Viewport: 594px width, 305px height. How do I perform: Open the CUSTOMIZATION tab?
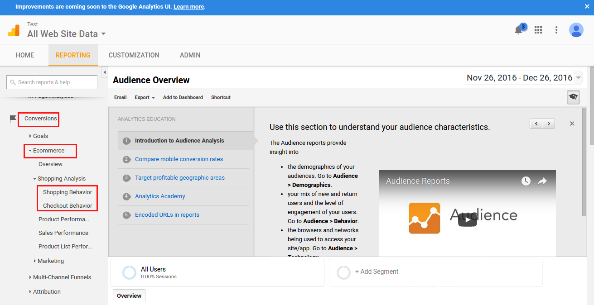pyautogui.click(x=134, y=55)
